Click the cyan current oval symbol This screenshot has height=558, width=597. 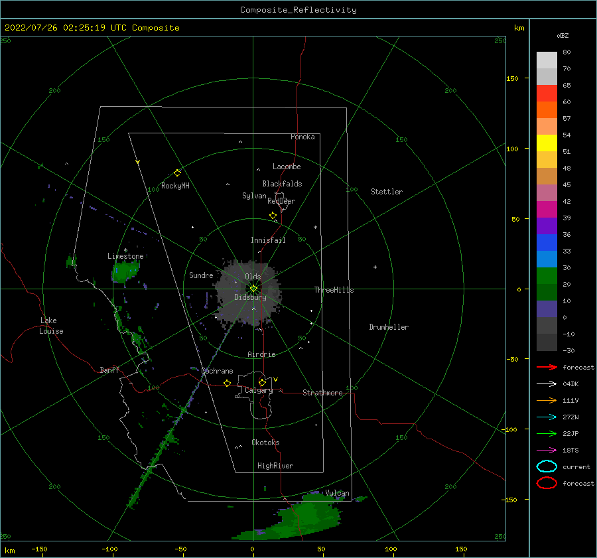pos(547,466)
